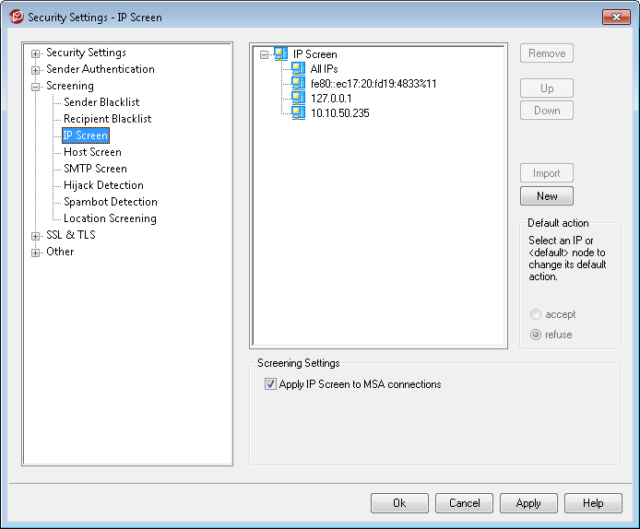Expand the SSL & TLS node

36,236
